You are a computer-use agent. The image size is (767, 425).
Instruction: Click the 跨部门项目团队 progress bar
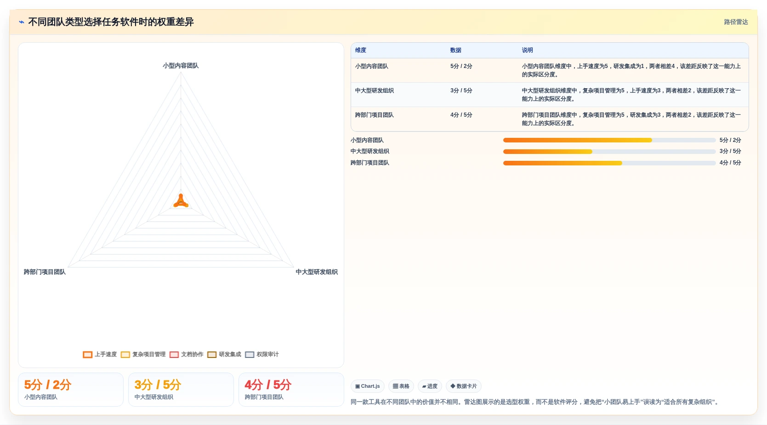(x=609, y=163)
